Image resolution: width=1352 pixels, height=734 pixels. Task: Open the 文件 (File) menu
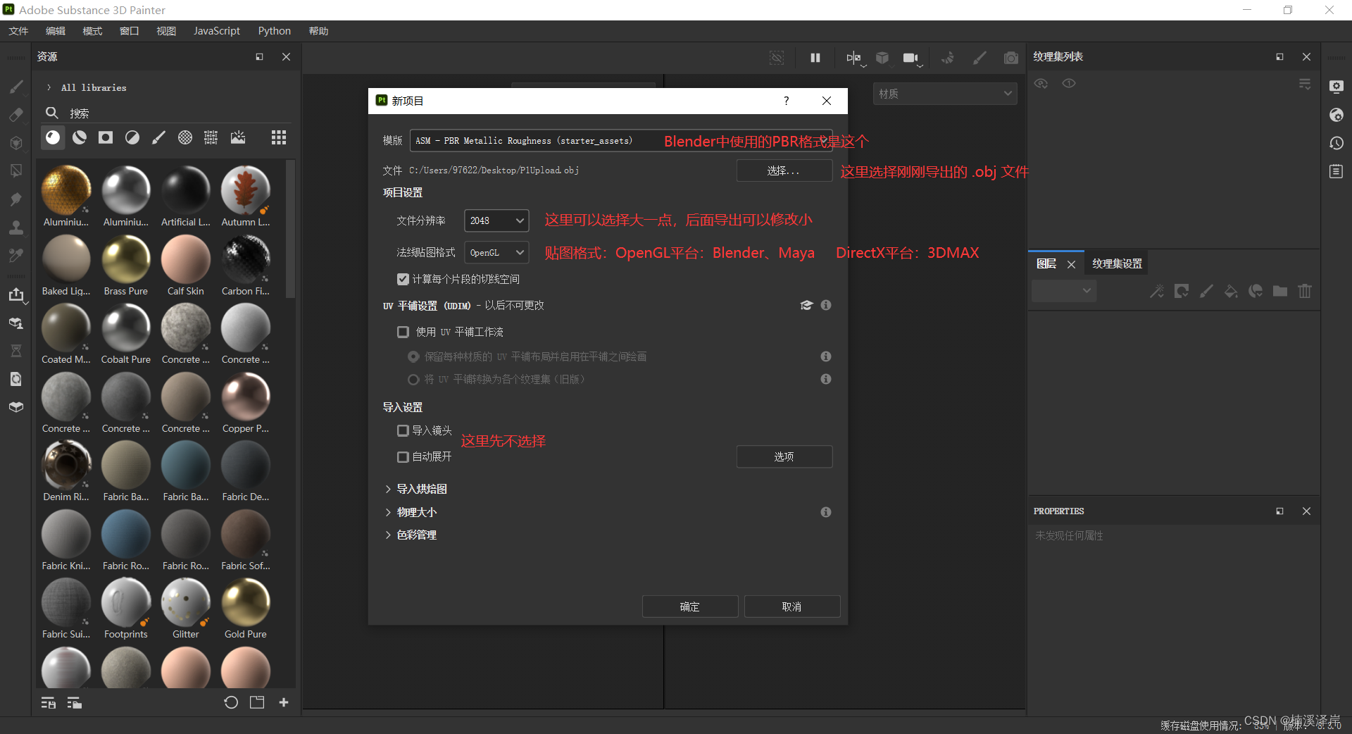[18, 31]
